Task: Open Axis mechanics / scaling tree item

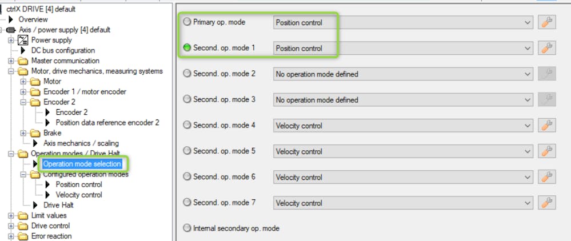Action: click(x=81, y=143)
